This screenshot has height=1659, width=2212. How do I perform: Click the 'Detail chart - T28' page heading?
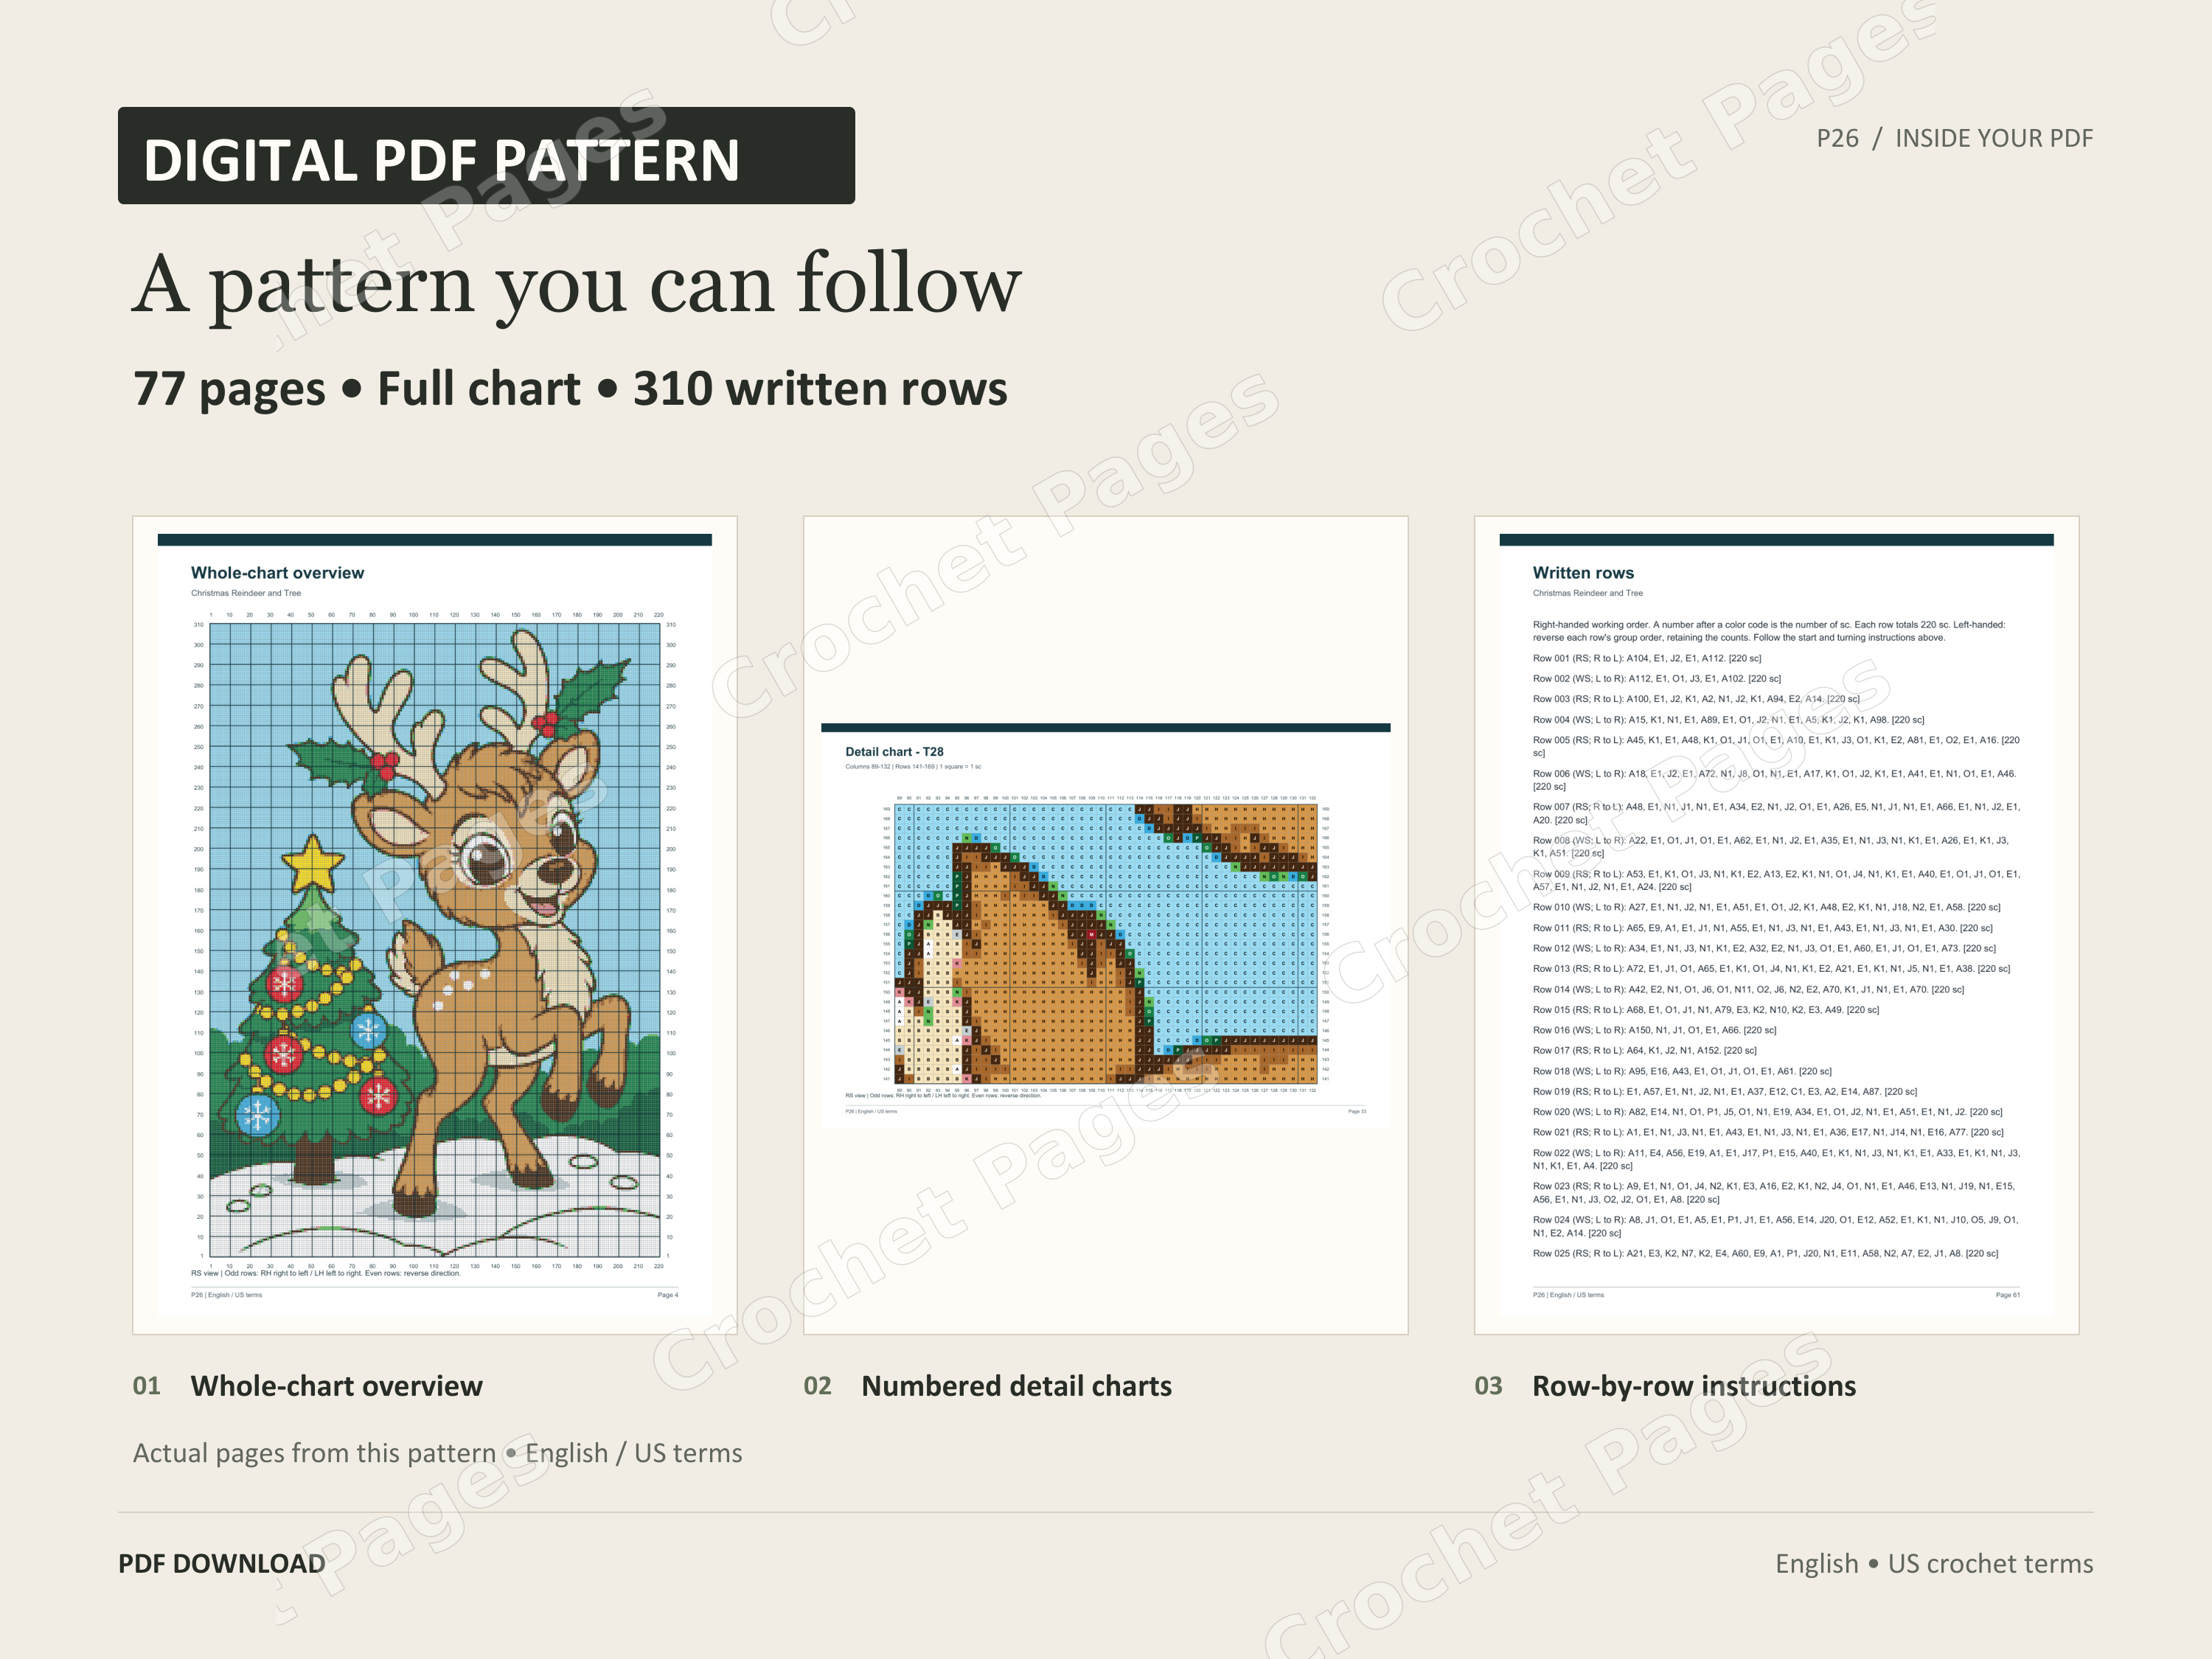click(894, 752)
